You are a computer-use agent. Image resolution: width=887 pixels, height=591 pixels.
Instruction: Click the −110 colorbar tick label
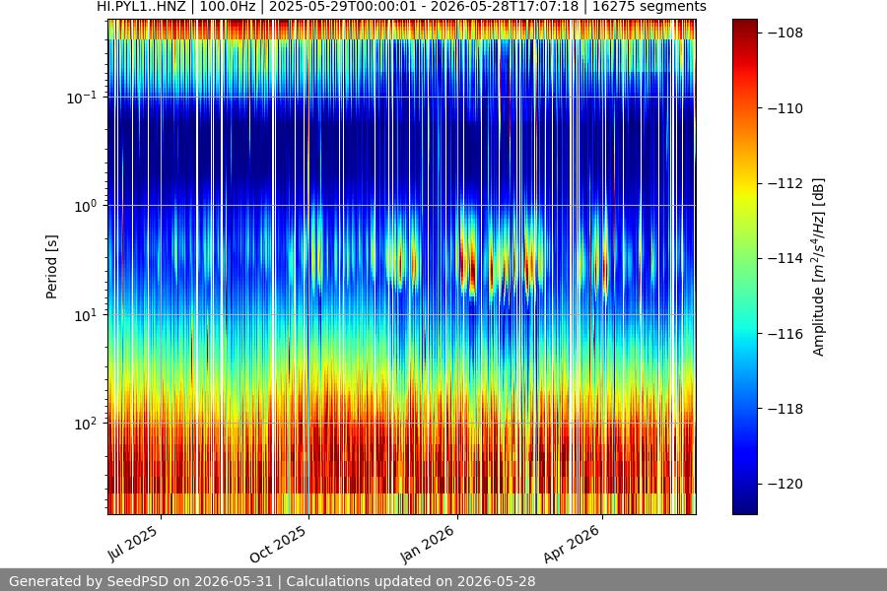point(785,108)
